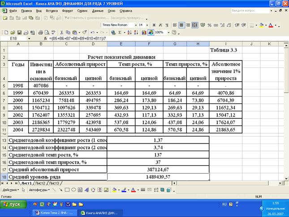Activate the Format Painter brush
This screenshot has height=217, width=289.
coord(84,33)
